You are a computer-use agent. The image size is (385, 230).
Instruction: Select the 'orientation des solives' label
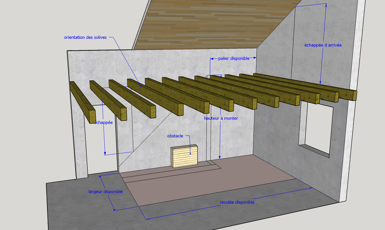coord(85,37)
